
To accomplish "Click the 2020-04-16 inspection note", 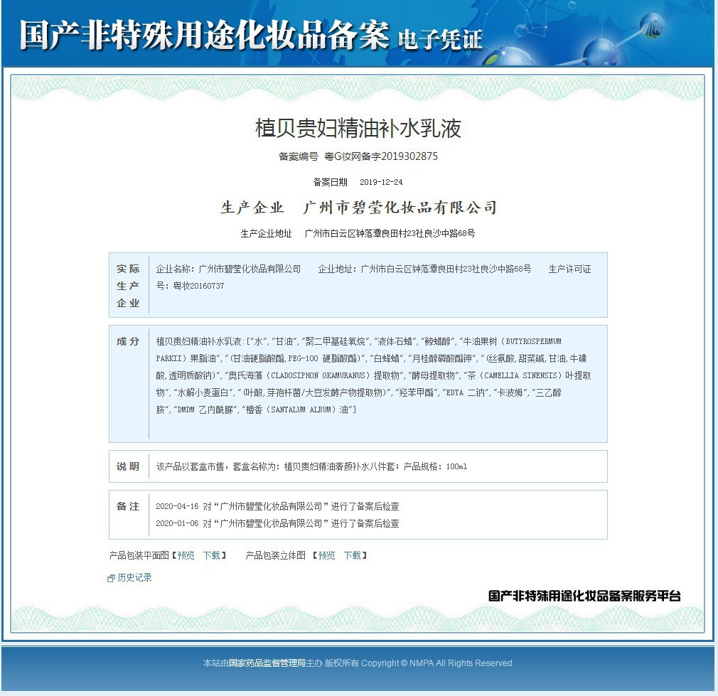I will point(277,506).
